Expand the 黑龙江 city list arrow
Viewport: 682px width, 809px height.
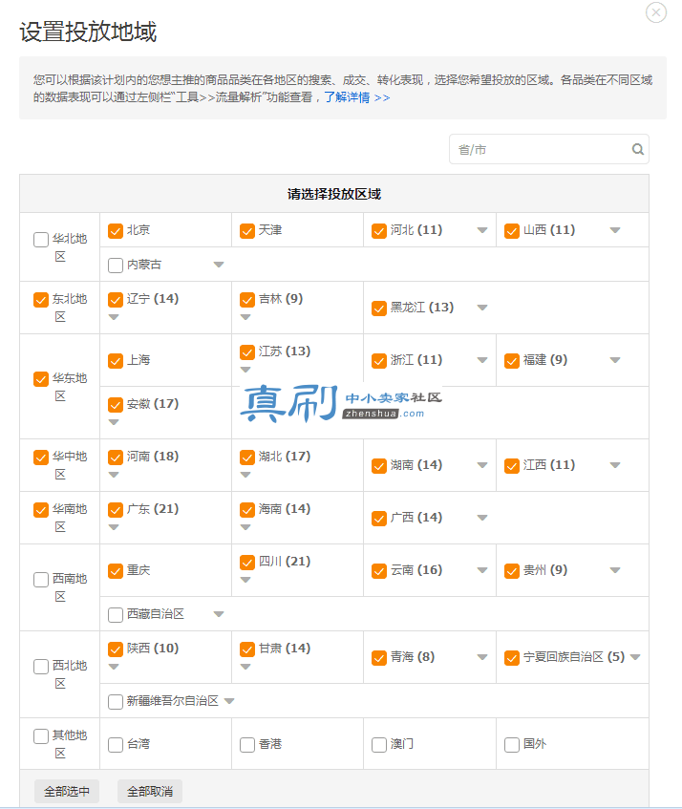click(x=482, y=308)
